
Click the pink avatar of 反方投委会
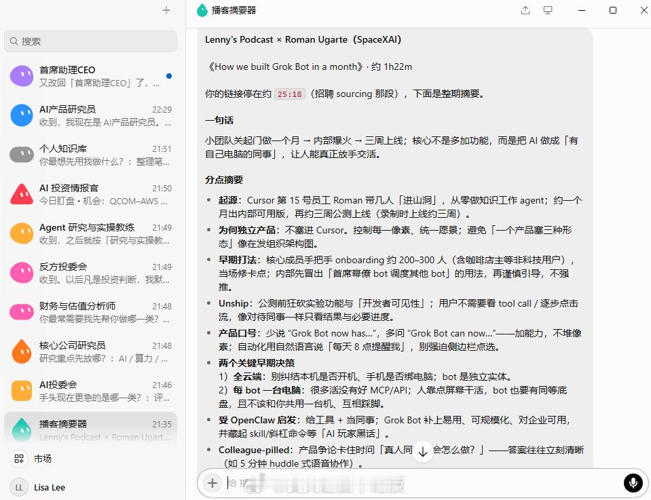pyautogui.click(x=22, y=273)
